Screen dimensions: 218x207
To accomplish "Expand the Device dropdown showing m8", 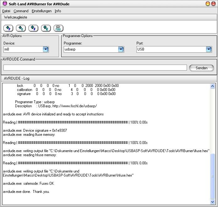I will 45,49.
